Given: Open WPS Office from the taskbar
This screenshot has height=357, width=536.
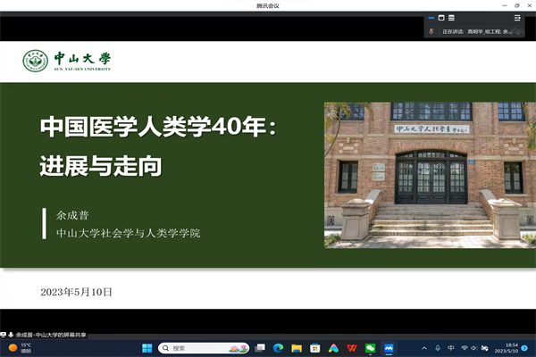Looking at the screenshot, I should [x=352, y=348].
